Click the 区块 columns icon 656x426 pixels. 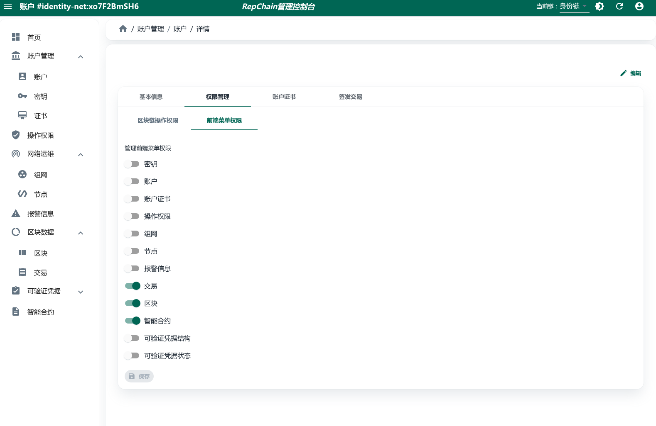(22, 253)
